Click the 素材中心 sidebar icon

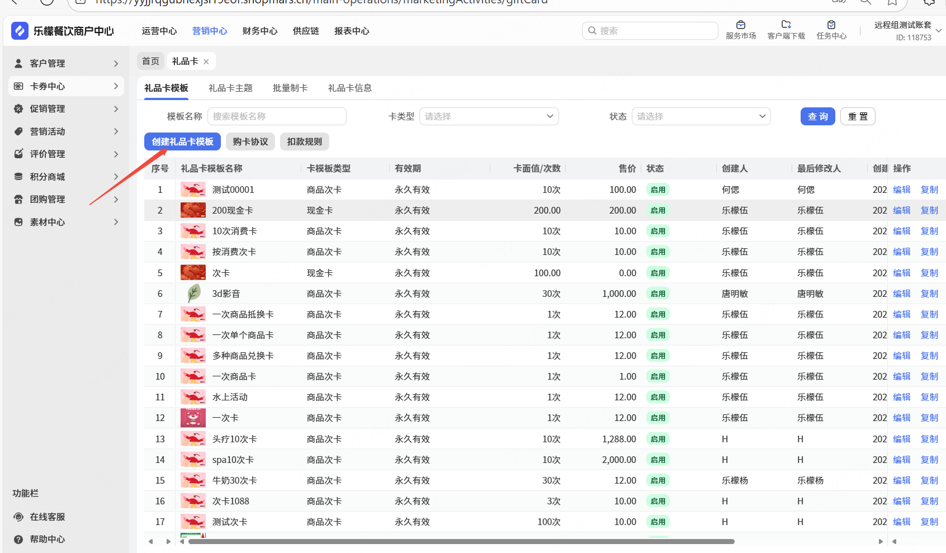(18, 222)
